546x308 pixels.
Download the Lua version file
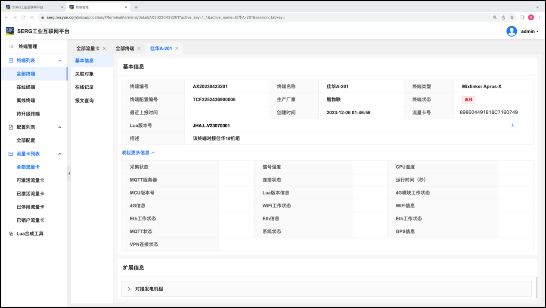click(512, 126)
